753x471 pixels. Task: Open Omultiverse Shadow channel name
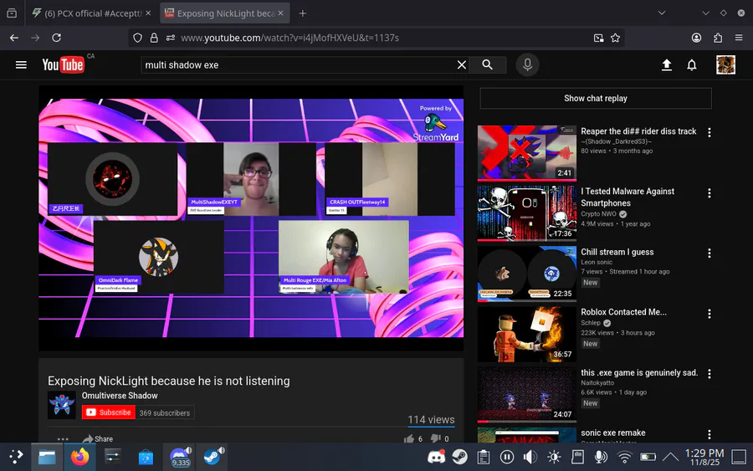120,396
